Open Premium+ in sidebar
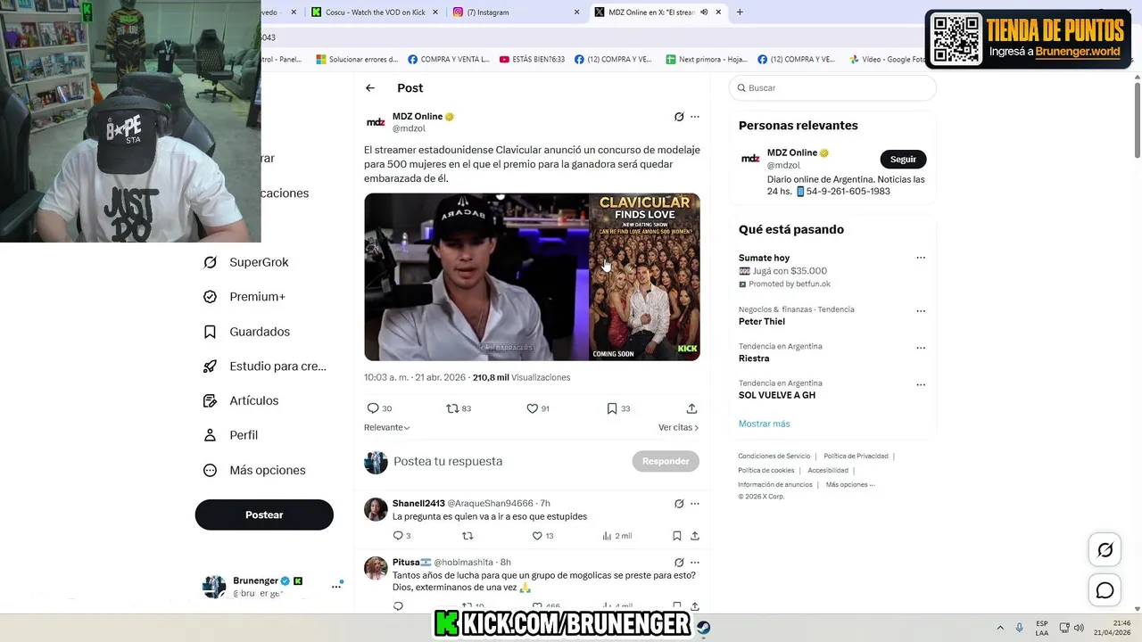This screenshot has height=642, width=1142. [244, 297]
